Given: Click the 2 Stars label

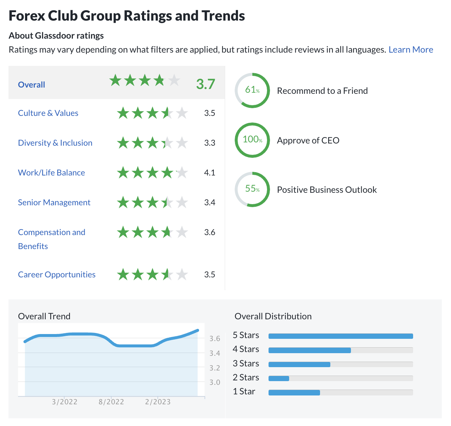Looking at the screenshot, I should pos(246,377).
